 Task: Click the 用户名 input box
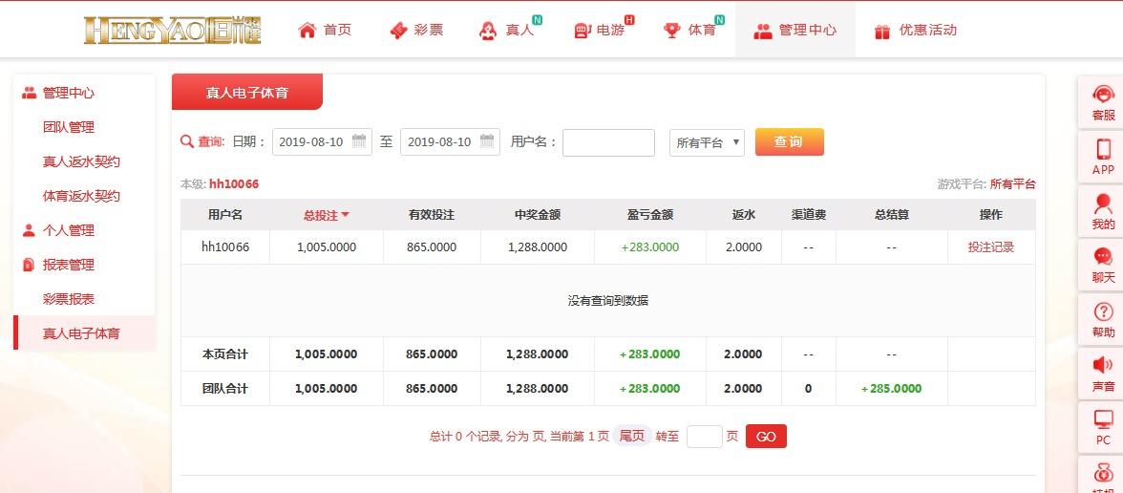[608, 141]
